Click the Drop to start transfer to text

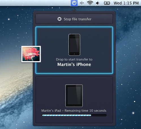pyautogui.click(x=74, y=59)
